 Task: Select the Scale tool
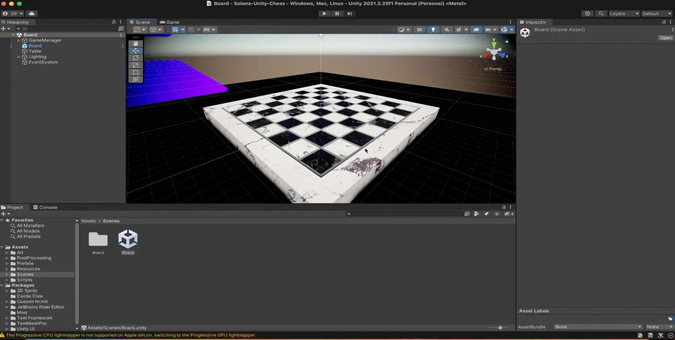(x=136, y=65)
